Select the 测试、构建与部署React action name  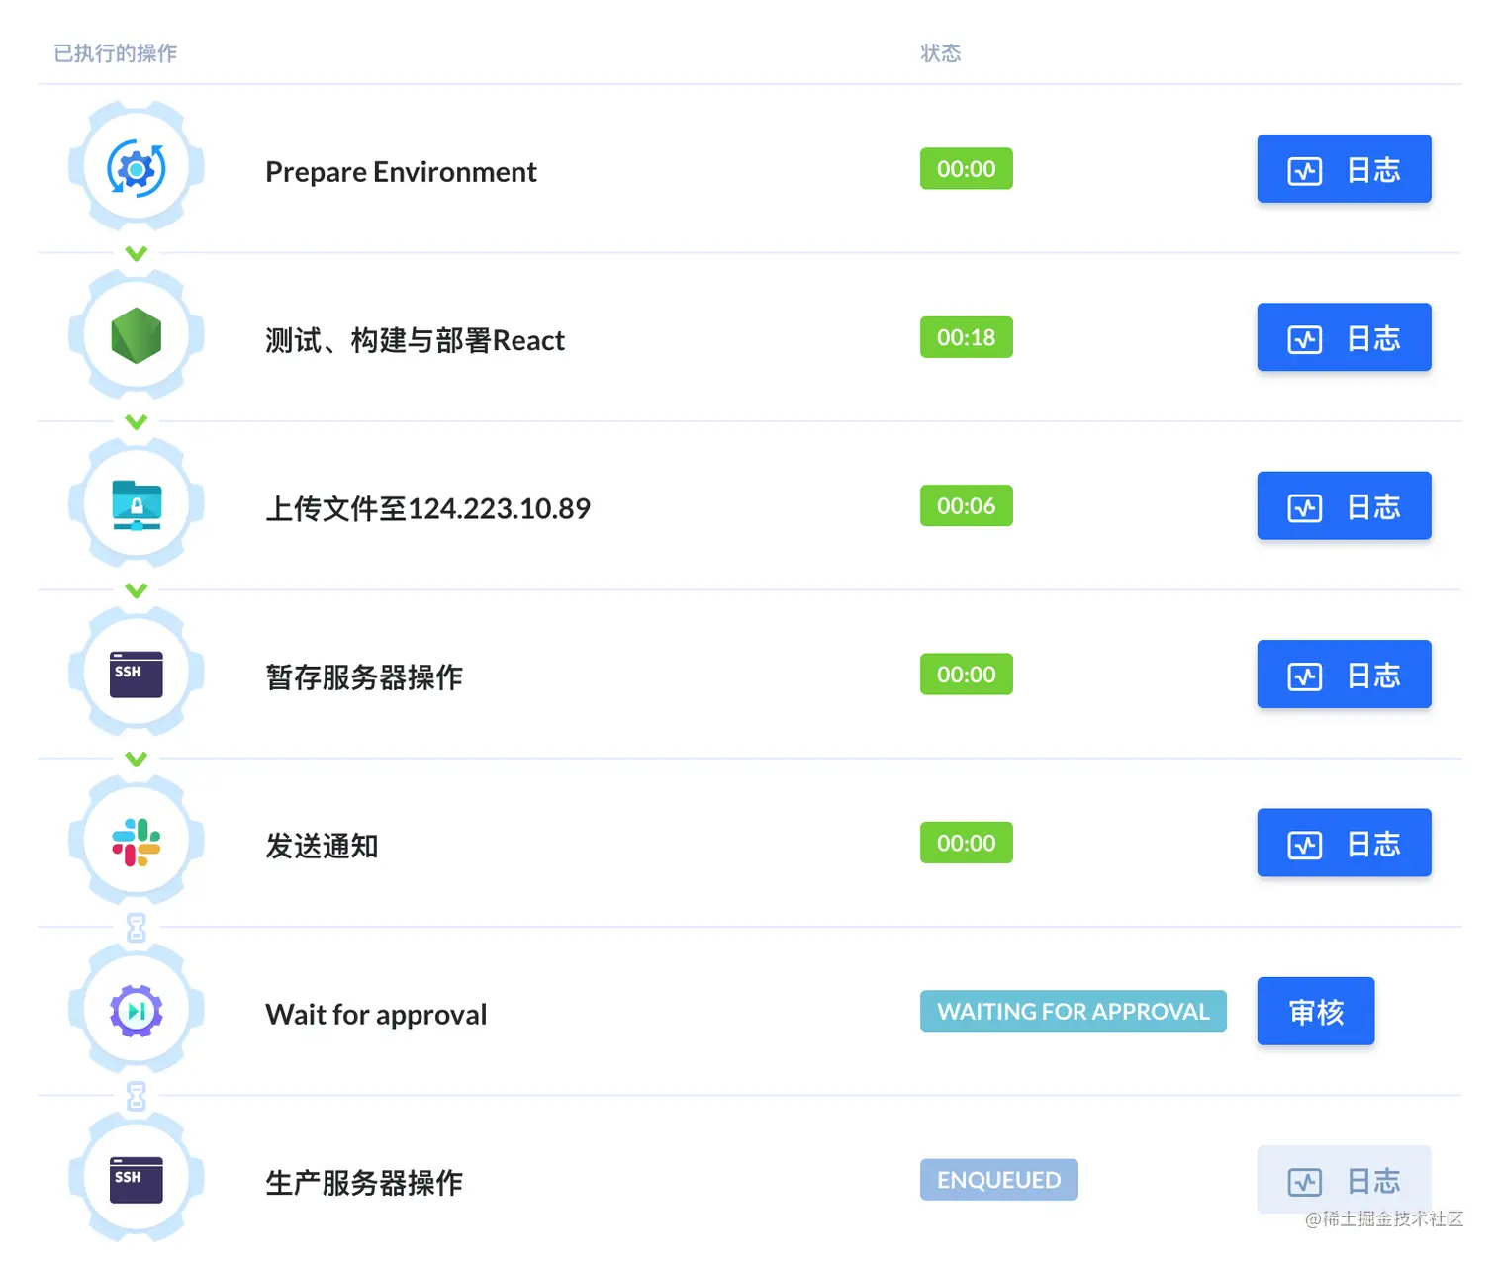pyautogui.click(x=415, y=340)
